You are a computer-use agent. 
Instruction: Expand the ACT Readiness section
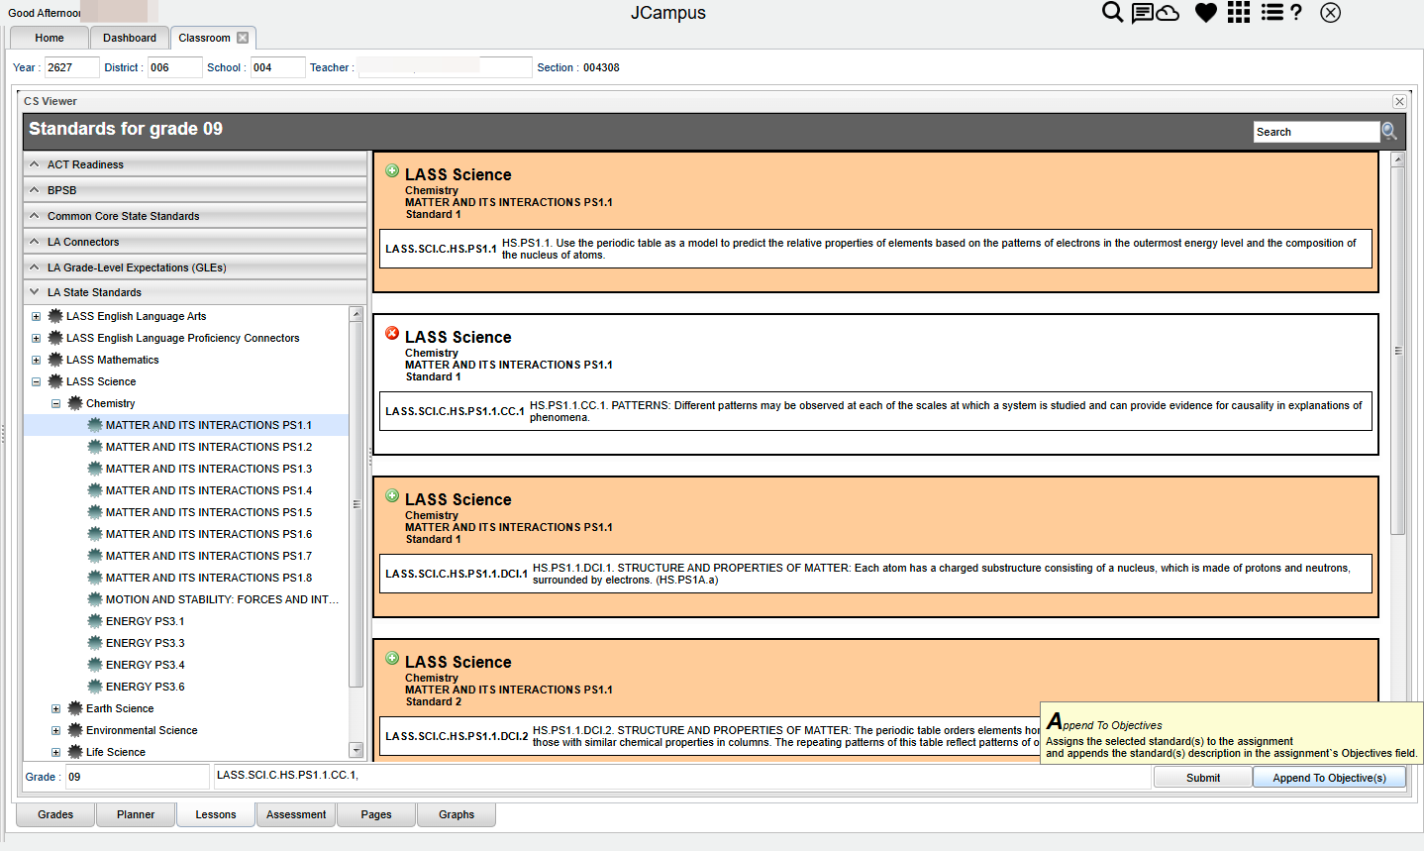pyautogui.click(x=195, y=164)
